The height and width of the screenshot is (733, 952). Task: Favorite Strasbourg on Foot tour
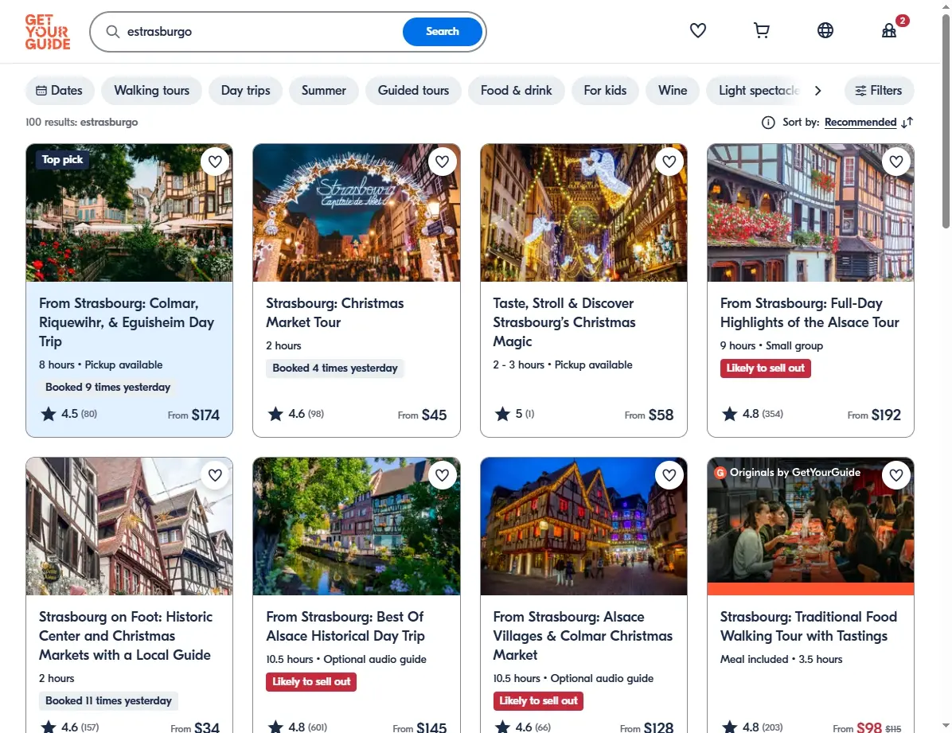[x=215, y=475]
